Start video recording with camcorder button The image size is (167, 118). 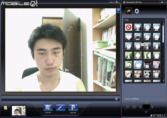click(73, 107)
